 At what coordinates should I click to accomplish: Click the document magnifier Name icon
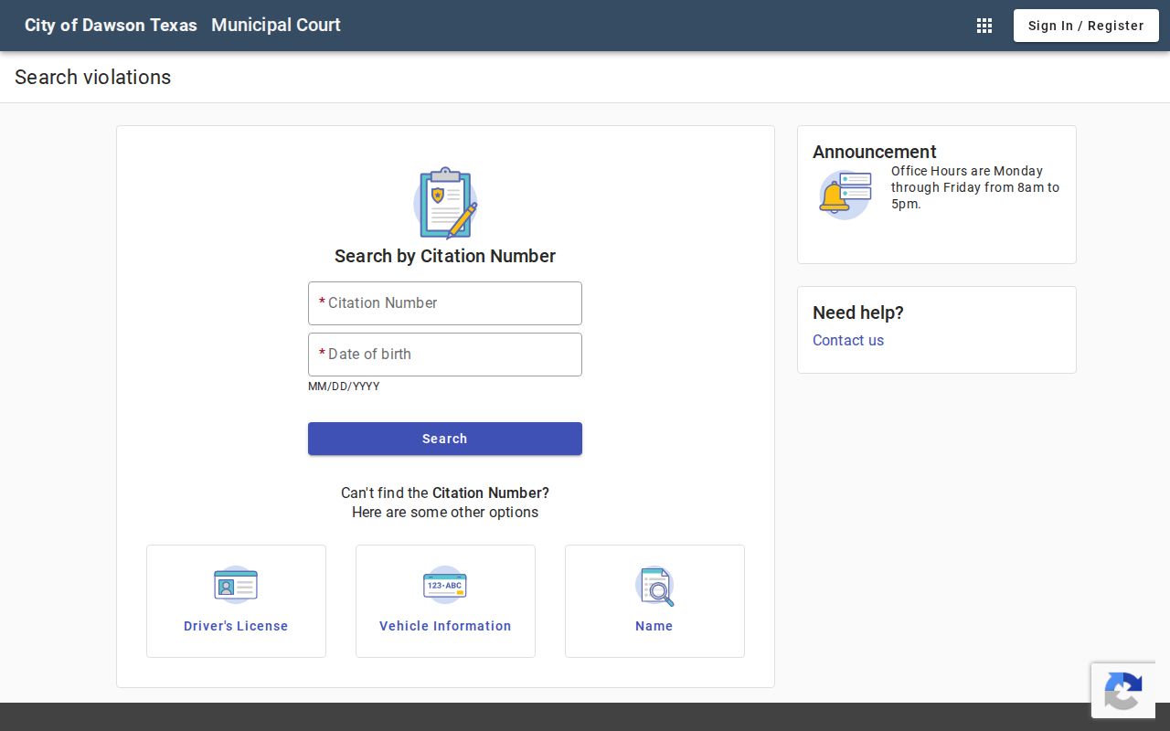coord(654,586)
